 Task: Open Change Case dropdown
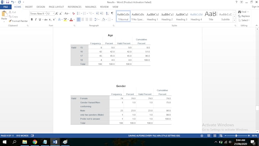(67, 14)
